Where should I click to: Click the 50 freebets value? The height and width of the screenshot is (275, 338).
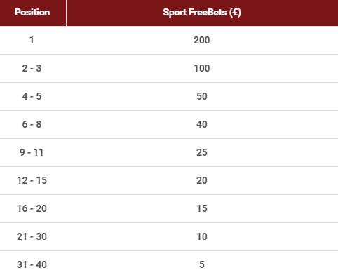(202, 96)
